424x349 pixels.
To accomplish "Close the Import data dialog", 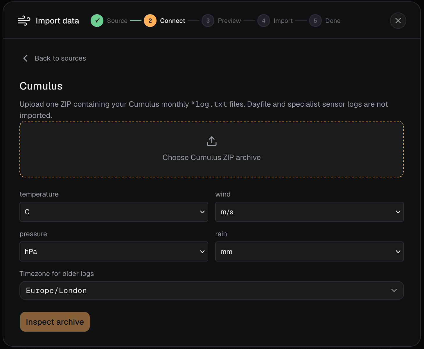I will (398, 21).
